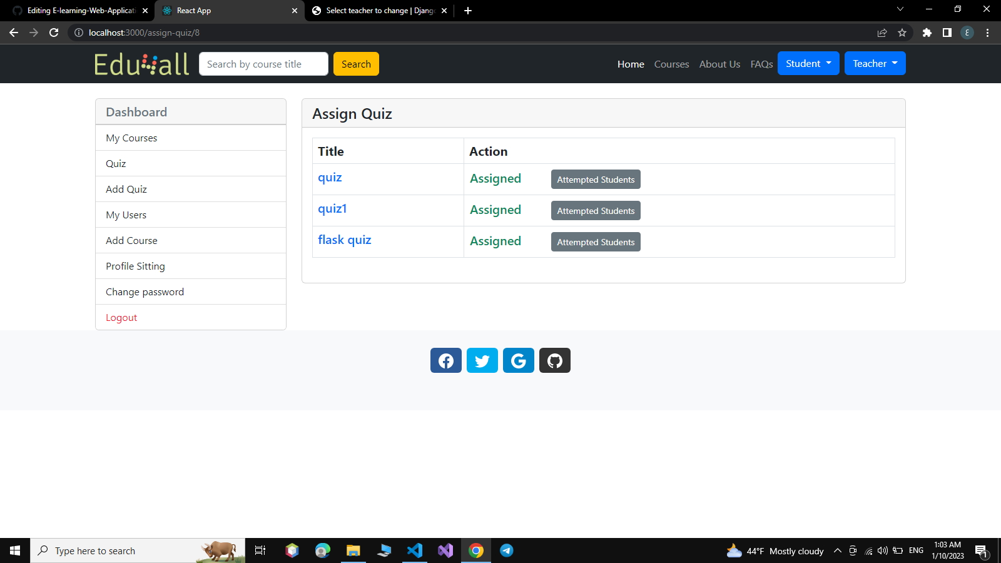Viewport: 1001px width, 563px height.
Task: View Attempted Students for flask quiz
Action: click(596, 242)
